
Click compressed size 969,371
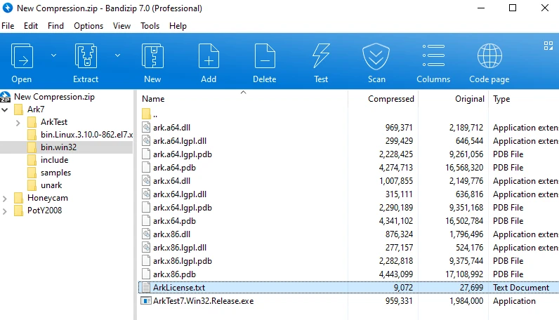(x=399, y=128)
